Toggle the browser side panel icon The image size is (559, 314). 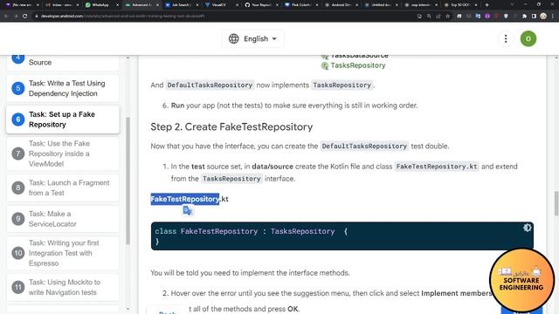pos(534,16)
